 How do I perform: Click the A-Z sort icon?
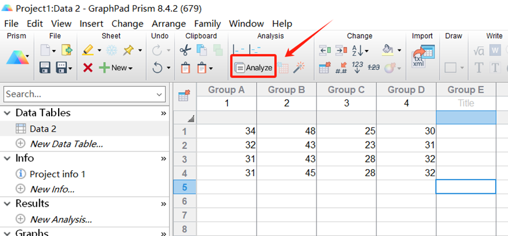[x=356, y=50]
